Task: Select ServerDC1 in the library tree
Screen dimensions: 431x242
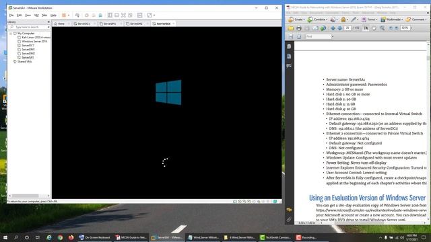Action: 26,46
